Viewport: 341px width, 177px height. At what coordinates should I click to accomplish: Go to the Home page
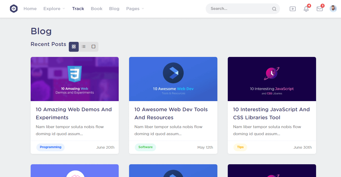30,9
